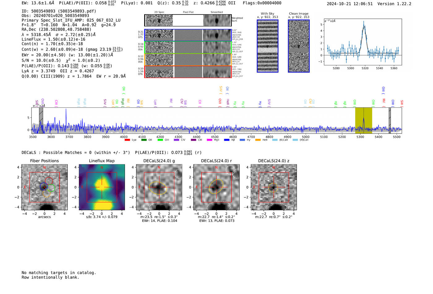This screenshot has width=433, height=294.
Task: Click the 's/b: 3.74 +/- 0.079' caption
Action: click(102, 217)
